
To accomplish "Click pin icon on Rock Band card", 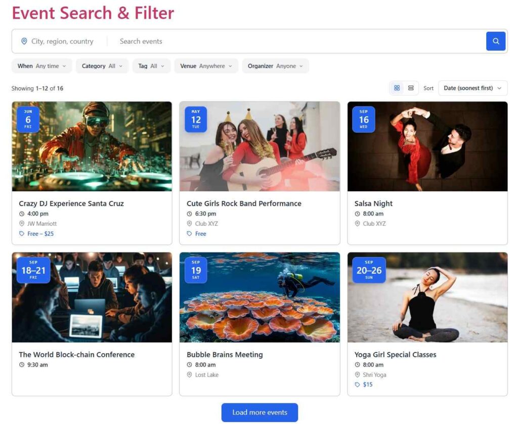I will [189, 224].
